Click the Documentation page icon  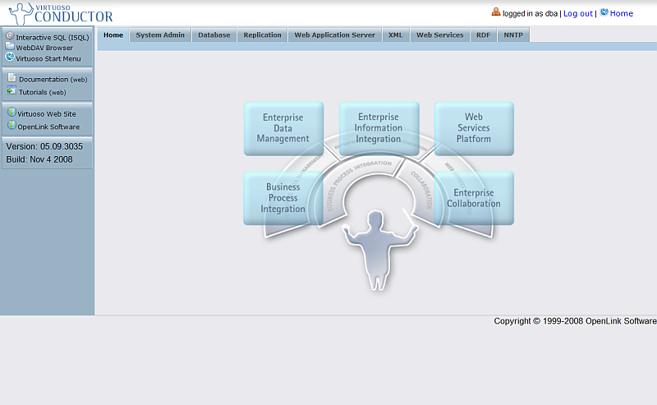pos(11,77)
